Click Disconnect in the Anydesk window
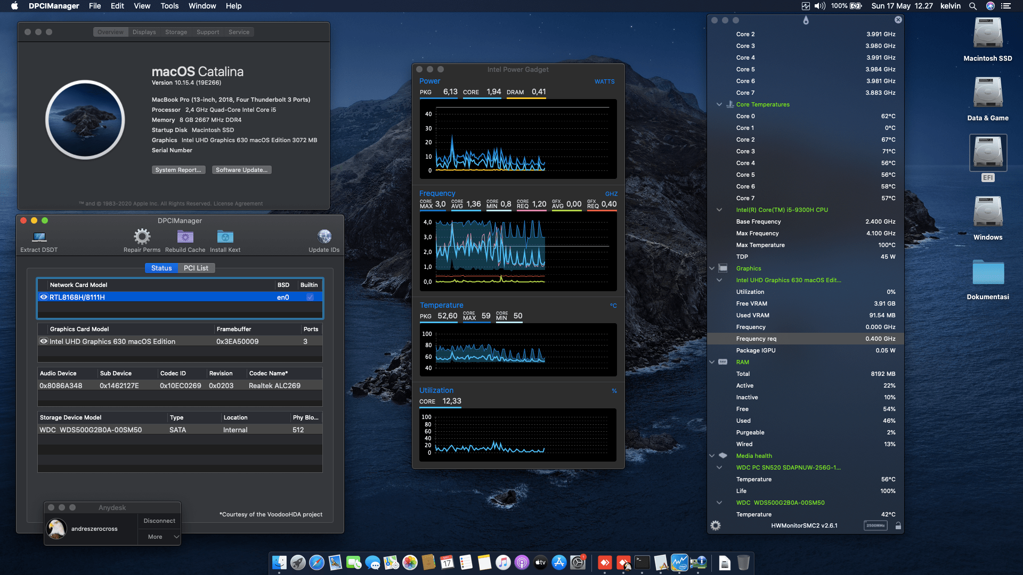The image size is (1023, 575). pos(159,521)
